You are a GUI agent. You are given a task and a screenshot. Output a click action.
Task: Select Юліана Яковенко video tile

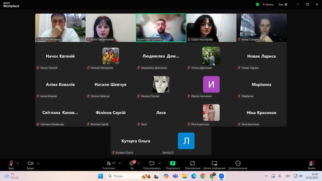tap(60, 28)
